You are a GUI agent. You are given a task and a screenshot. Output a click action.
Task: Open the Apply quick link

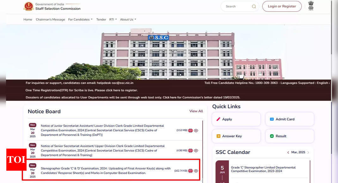coord(236,119)
